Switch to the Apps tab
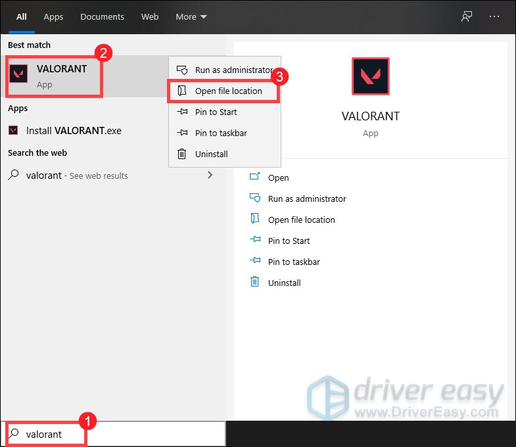516x447 pixels. [53, 16]
